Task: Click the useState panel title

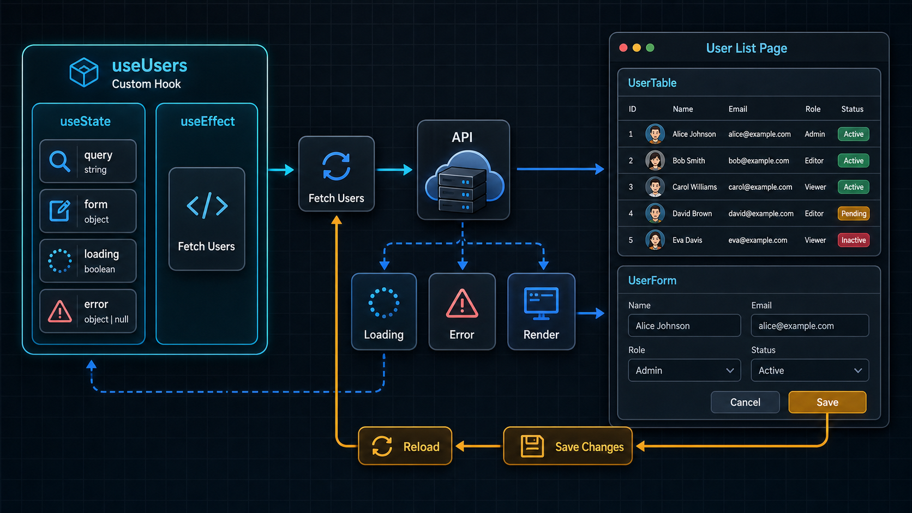Action: click(x=85, y=121)
